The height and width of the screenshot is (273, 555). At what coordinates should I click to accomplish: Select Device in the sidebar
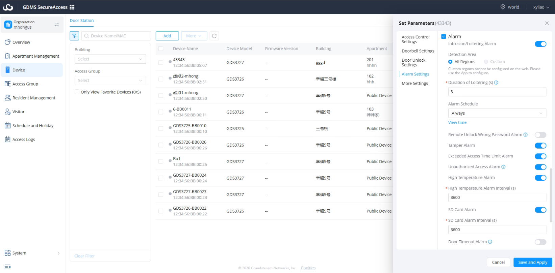point(32,70)
